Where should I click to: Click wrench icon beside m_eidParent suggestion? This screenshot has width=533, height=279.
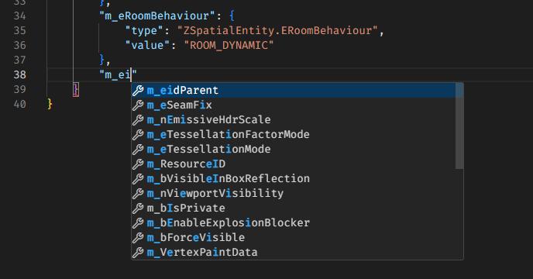tap(138, 91)
